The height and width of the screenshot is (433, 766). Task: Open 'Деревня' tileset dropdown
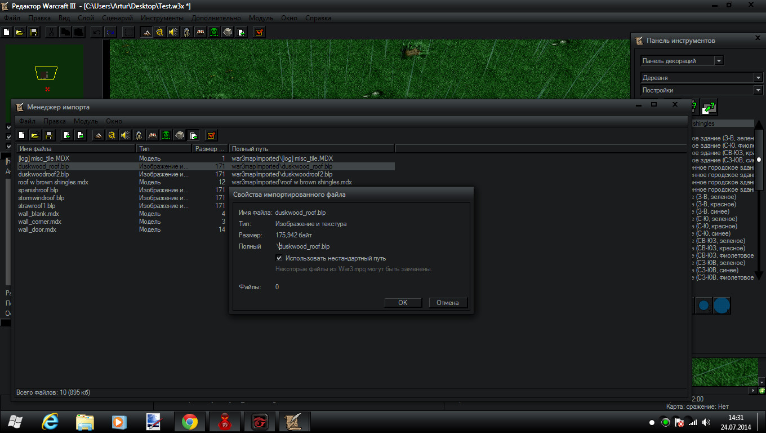[702, 78]
